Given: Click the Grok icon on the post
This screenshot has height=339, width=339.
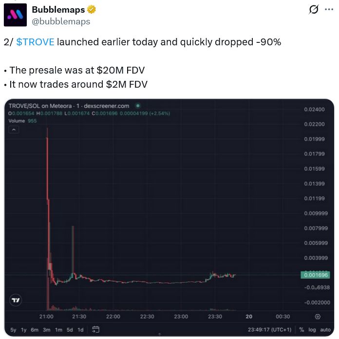Looking at the screenshot, I should click(x=314, y=10).
